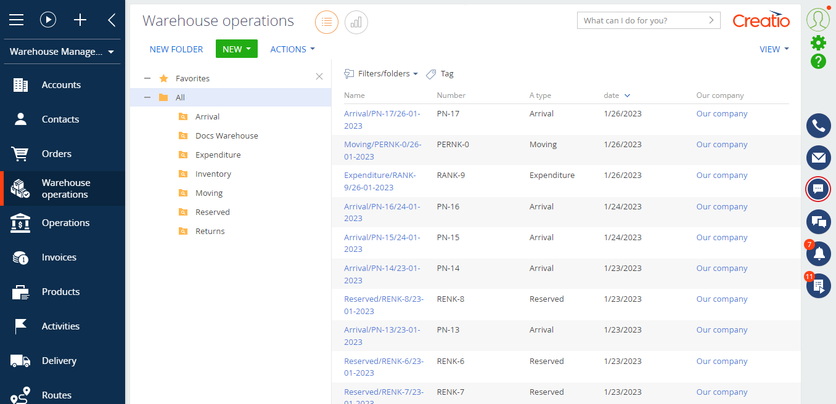
Task: Open the NEW button dropdown
Action: point(236,49)
